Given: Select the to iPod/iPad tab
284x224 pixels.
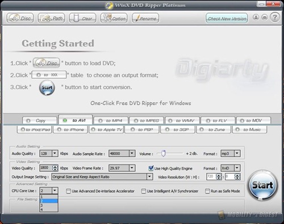Looking at the screenshot, I should click(x=35, y=129).
